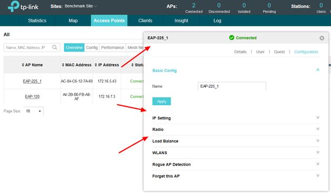This screenshot has width=331, height=194.
Task: Open the Sites dropdown Benchmark Site
Action: (80, 6)
